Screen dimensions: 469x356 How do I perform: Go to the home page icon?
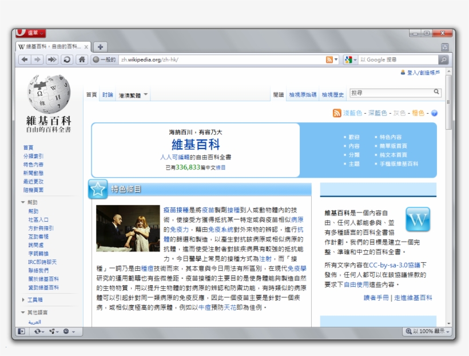[x=82, y=59]
